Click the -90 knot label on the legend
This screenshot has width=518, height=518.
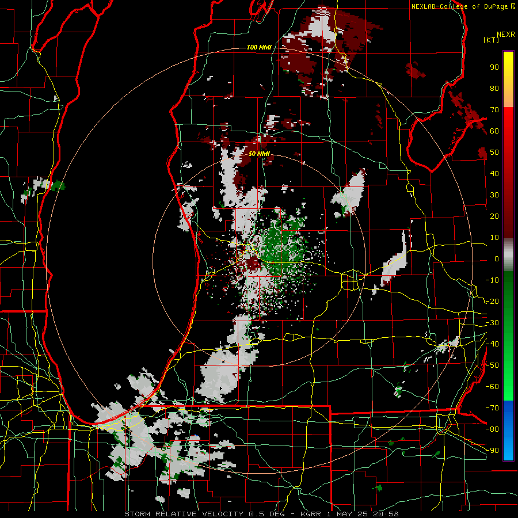click(x=492, y=450)
